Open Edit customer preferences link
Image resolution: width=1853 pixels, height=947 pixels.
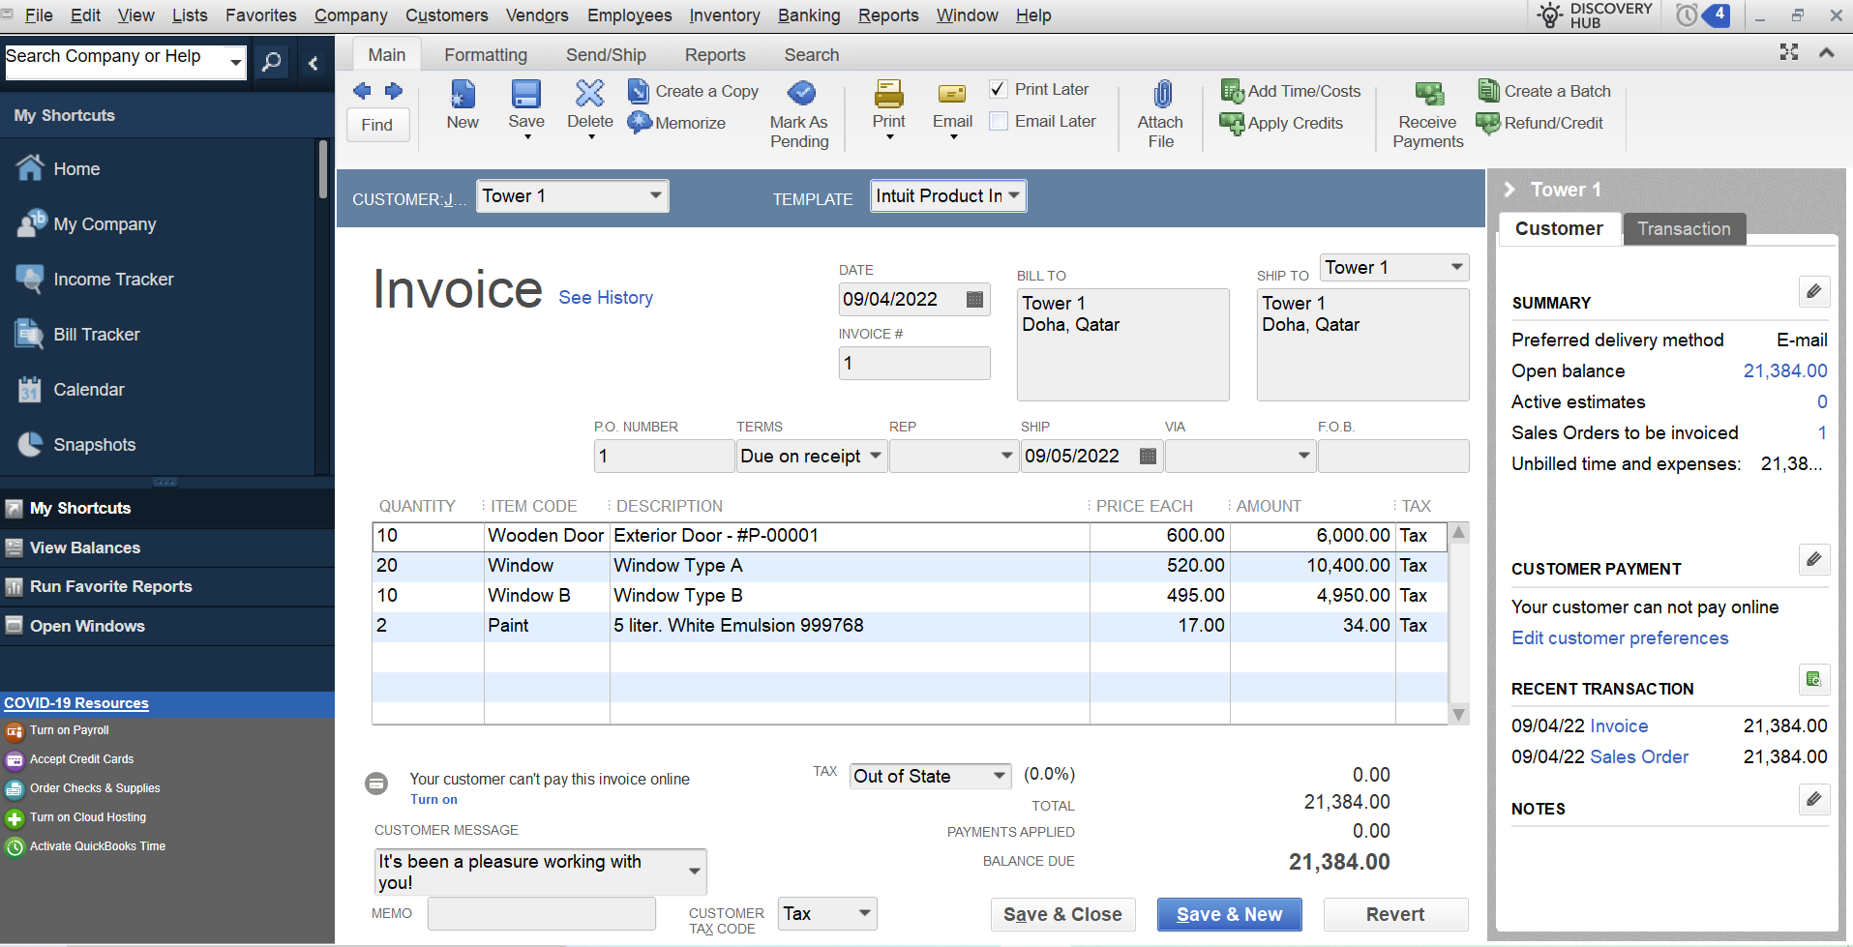click(x=1620, y=638)
